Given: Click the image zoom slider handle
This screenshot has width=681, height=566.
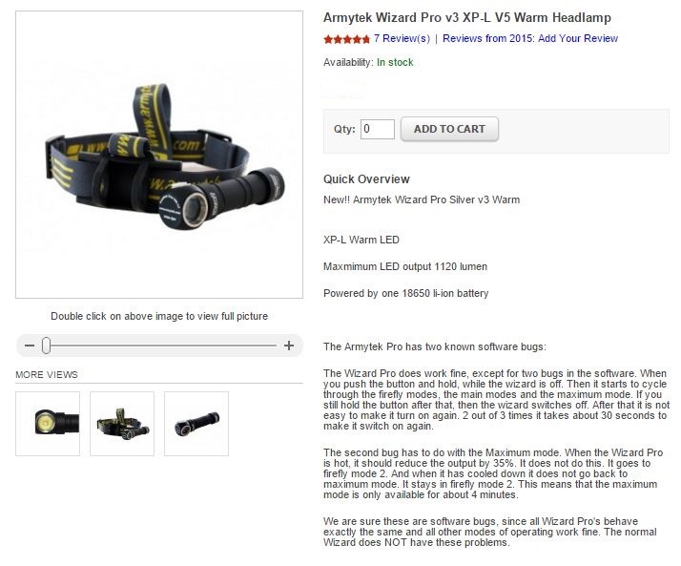Looking at the screenshot, I should [x=46, y=346].
